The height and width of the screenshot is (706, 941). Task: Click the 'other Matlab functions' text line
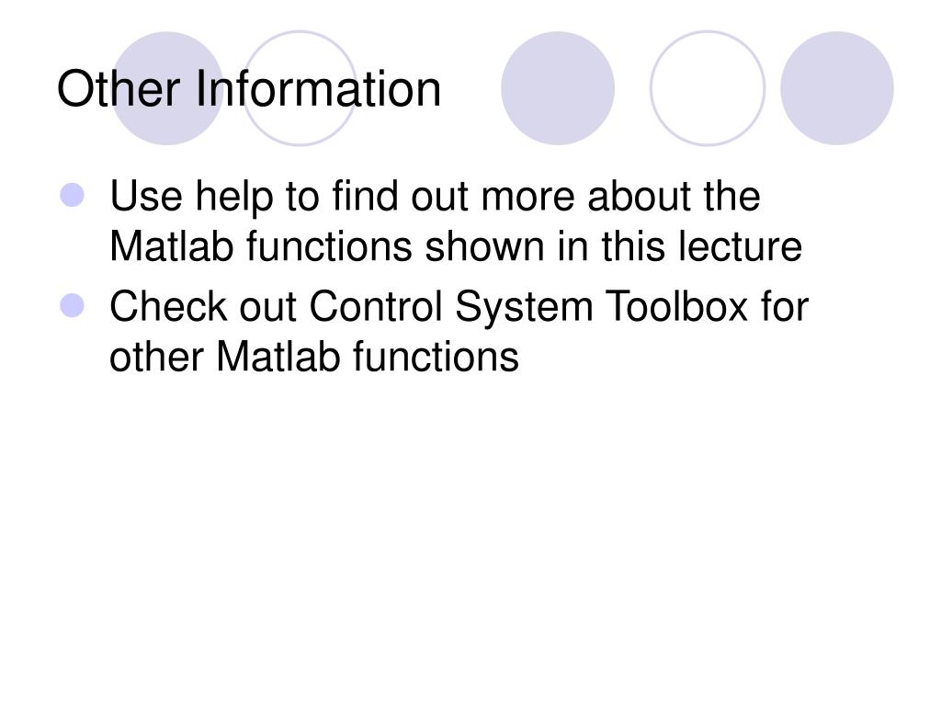coord(314,357)
